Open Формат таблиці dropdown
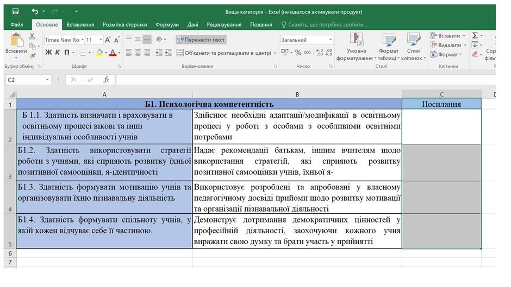The width and height of the screenshot is (511, 287). [x=389, y=47]
